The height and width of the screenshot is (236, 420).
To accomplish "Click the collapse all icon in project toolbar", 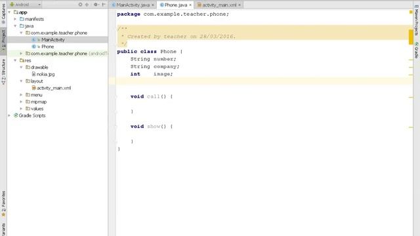I will 87,5.
